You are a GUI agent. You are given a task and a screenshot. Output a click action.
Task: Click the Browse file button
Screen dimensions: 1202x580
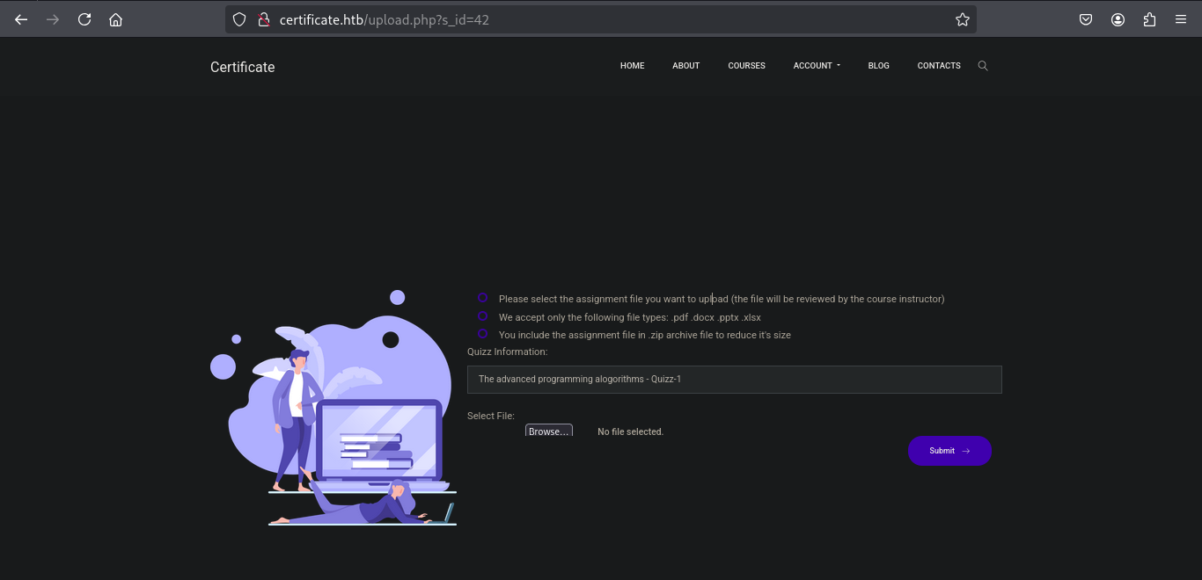[x=548, y=431]
